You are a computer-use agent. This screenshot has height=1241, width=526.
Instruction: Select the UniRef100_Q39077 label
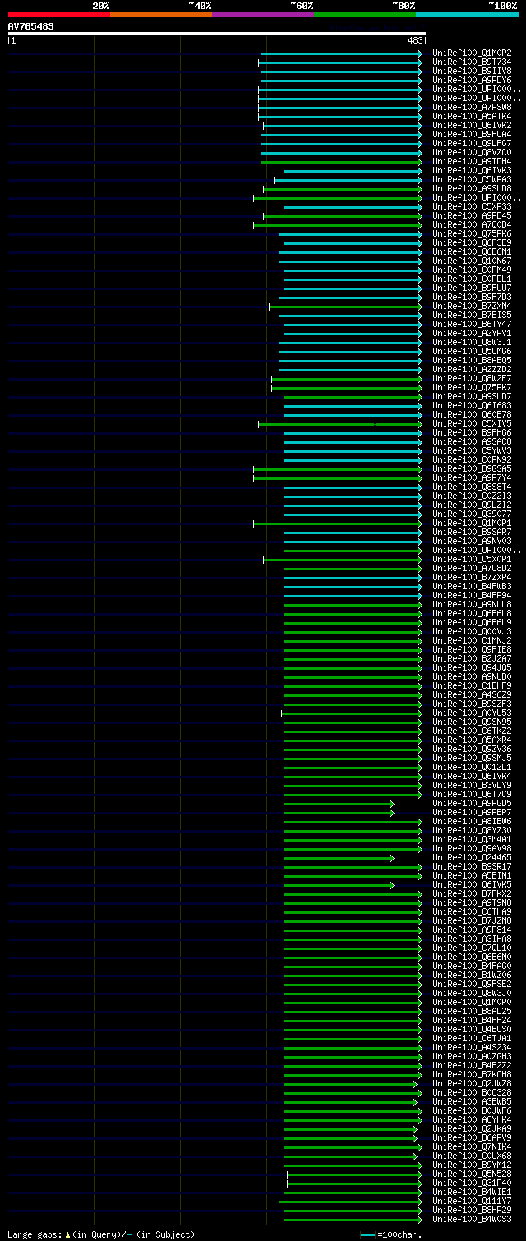pos(472,514)
